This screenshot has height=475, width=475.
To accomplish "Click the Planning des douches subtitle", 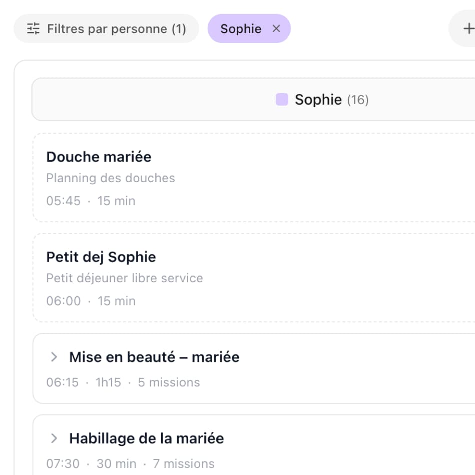I will 111,178.
